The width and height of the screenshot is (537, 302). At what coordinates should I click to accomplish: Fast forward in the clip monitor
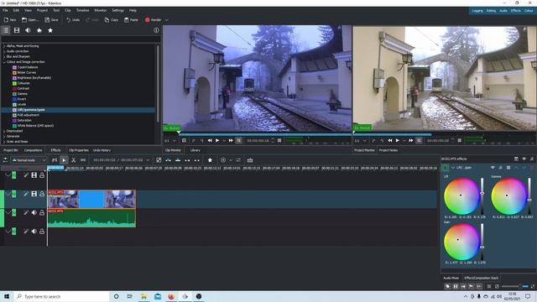[x=231, y=141]
